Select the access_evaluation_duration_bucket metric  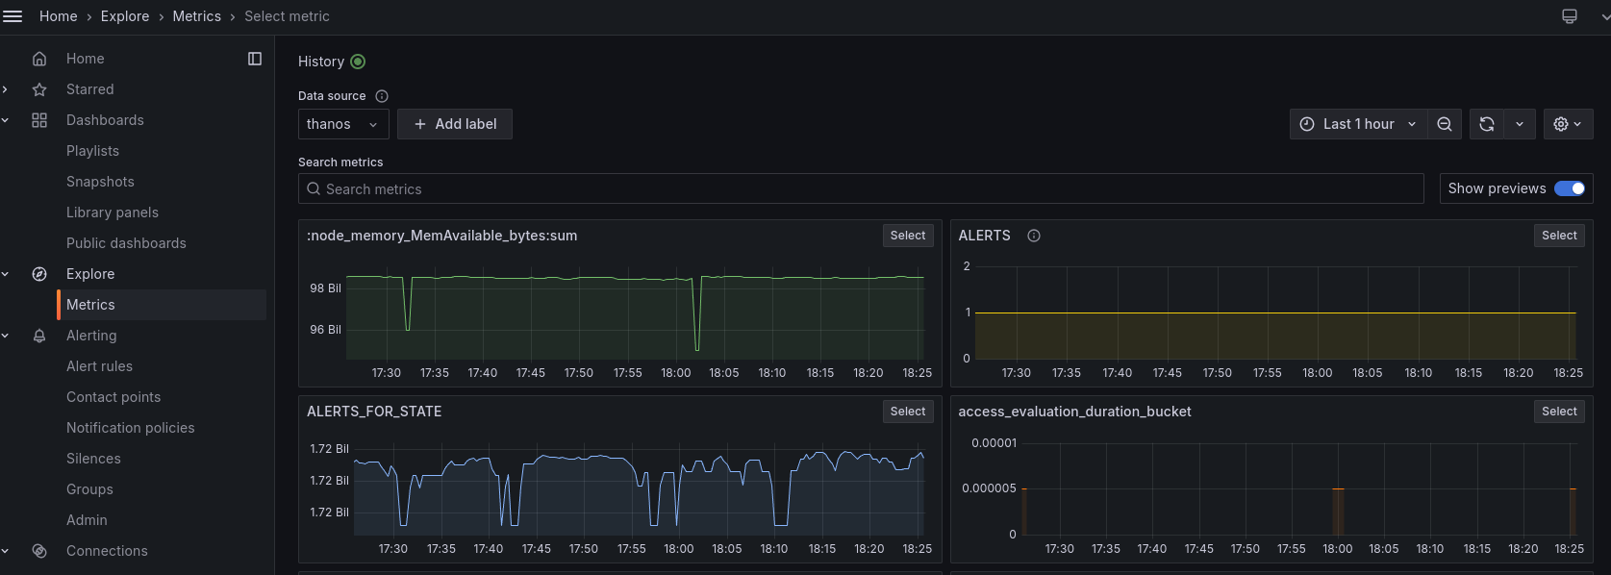click(1559, 412)
